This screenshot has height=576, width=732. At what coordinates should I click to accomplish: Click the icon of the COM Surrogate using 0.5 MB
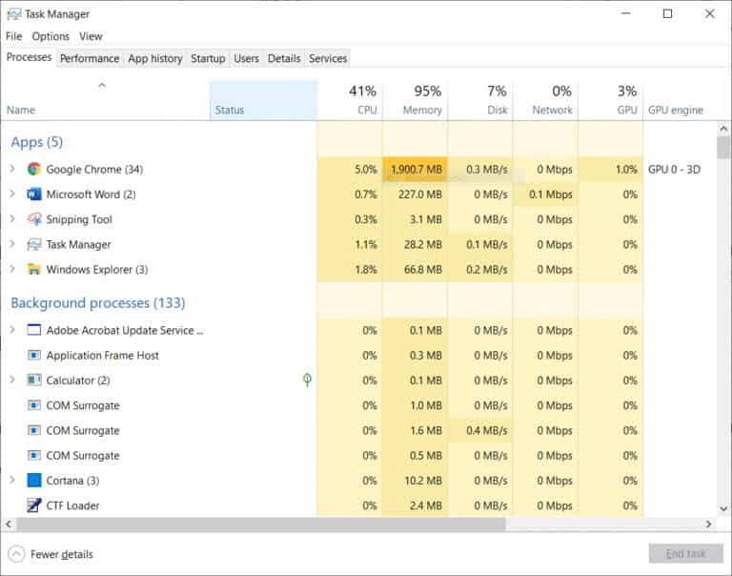click(x=33, y=456)
